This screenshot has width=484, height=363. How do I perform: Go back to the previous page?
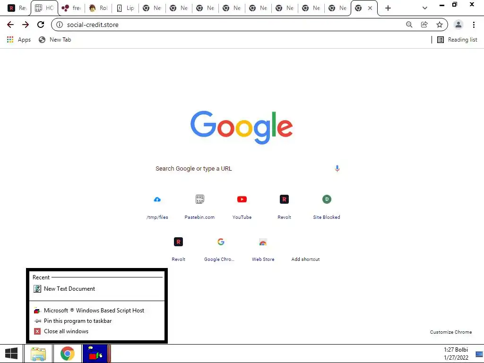tap(10, 25)
